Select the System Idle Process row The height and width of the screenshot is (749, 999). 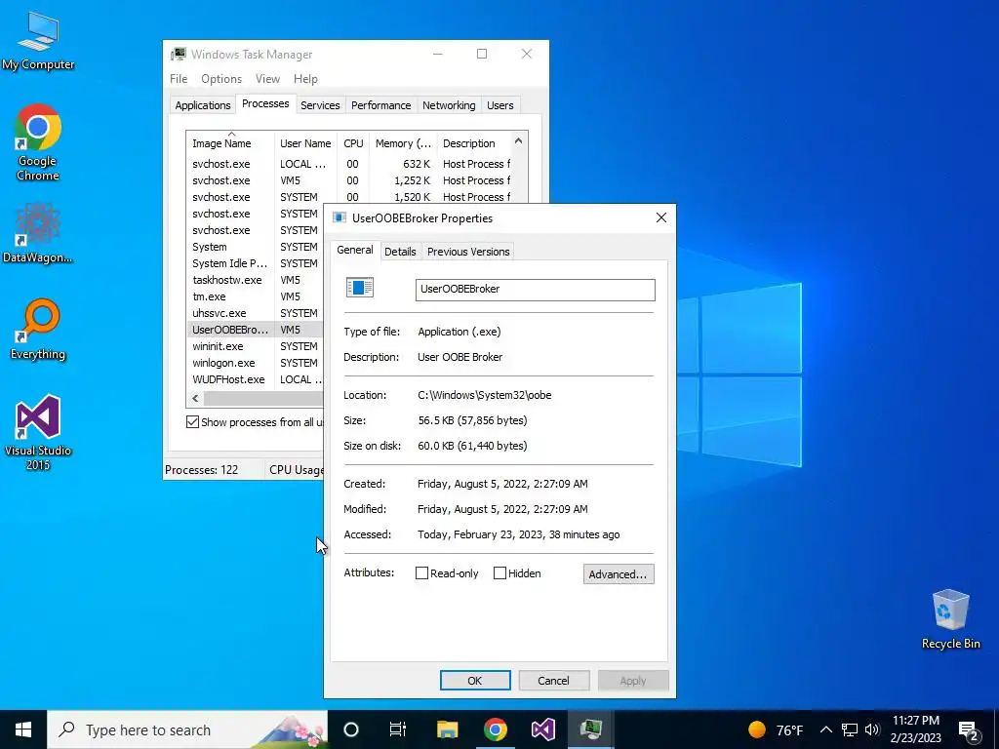click(x=256, y=263)
